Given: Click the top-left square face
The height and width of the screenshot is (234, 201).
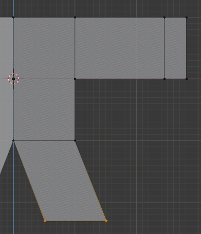Looking at the screenshot, I should coord(44,48).
